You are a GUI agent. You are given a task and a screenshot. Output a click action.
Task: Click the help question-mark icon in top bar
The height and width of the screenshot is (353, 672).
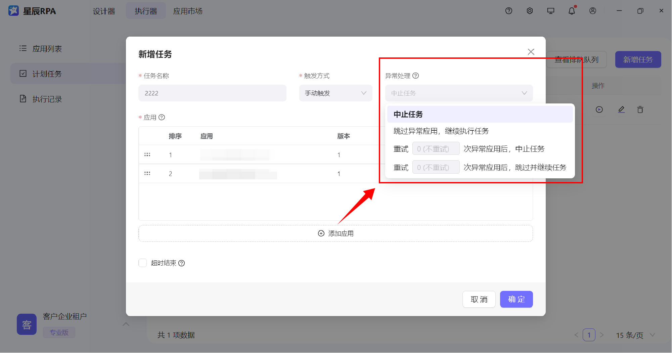point(508,11)
